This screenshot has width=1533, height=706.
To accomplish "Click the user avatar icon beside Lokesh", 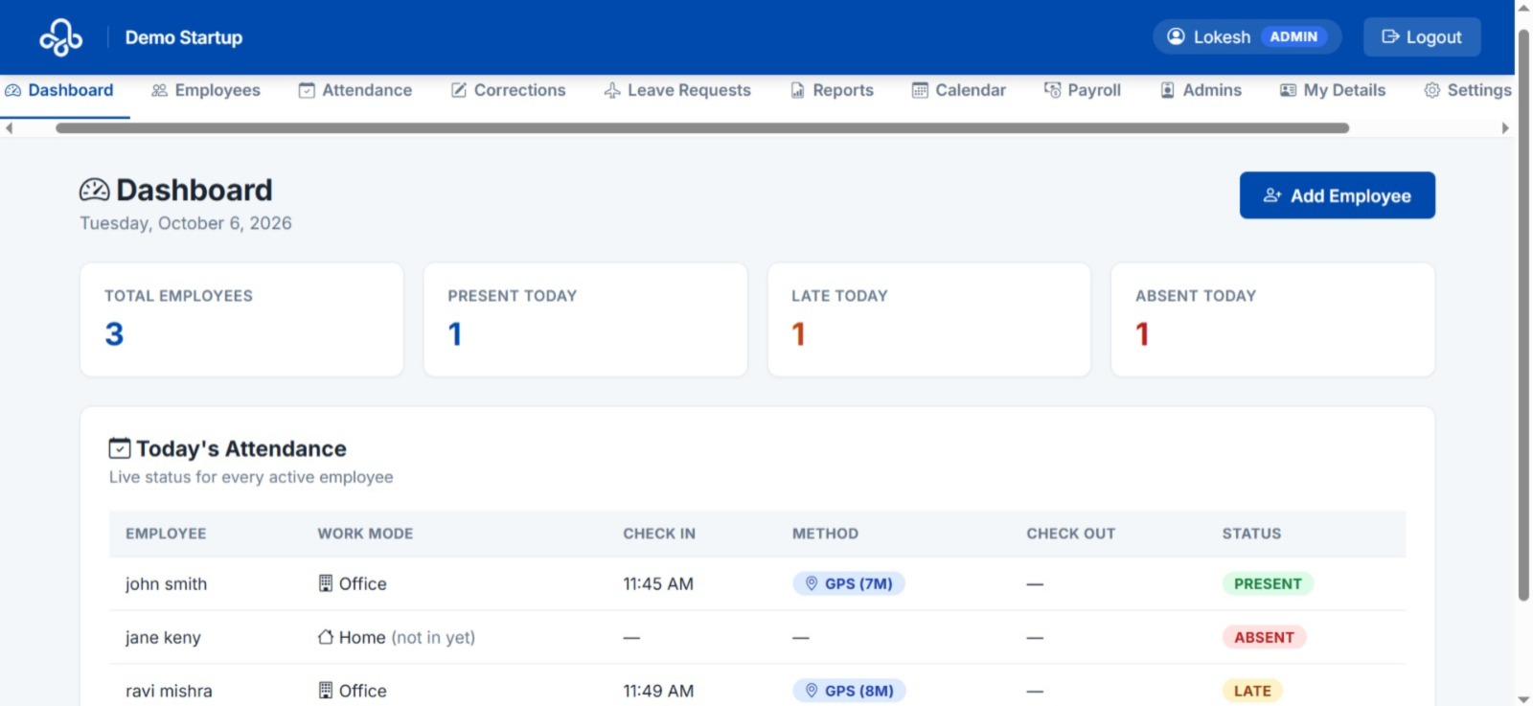I will (x=1176, y=36).
